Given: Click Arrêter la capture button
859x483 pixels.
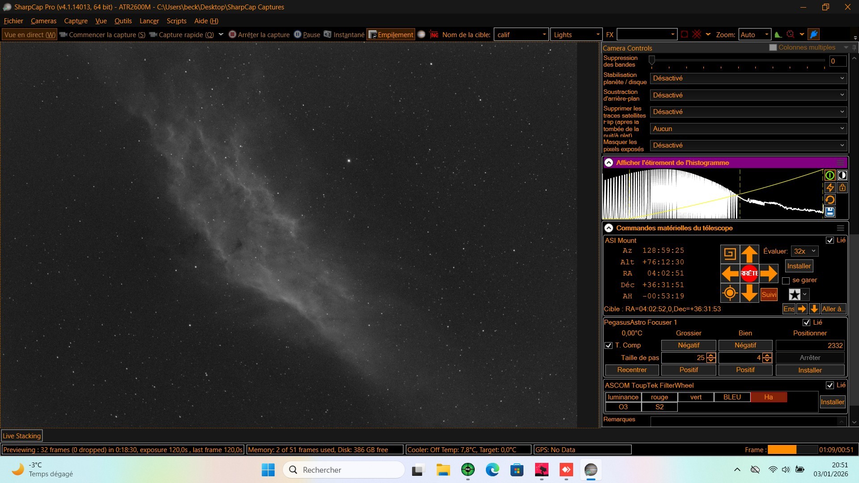Looking at the screenshot, I should click(x=259, y=34).
